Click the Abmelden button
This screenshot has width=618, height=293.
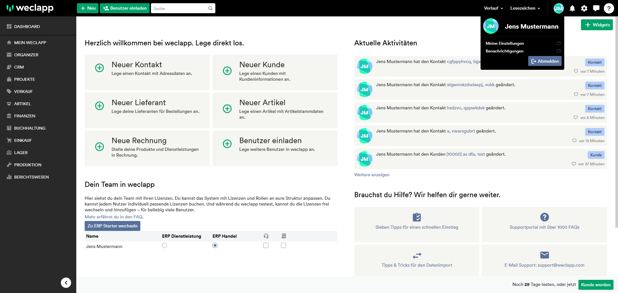point(545,61)
